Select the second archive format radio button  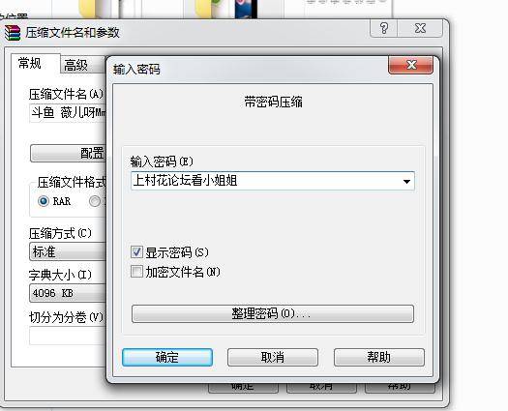tap(95, 201)
